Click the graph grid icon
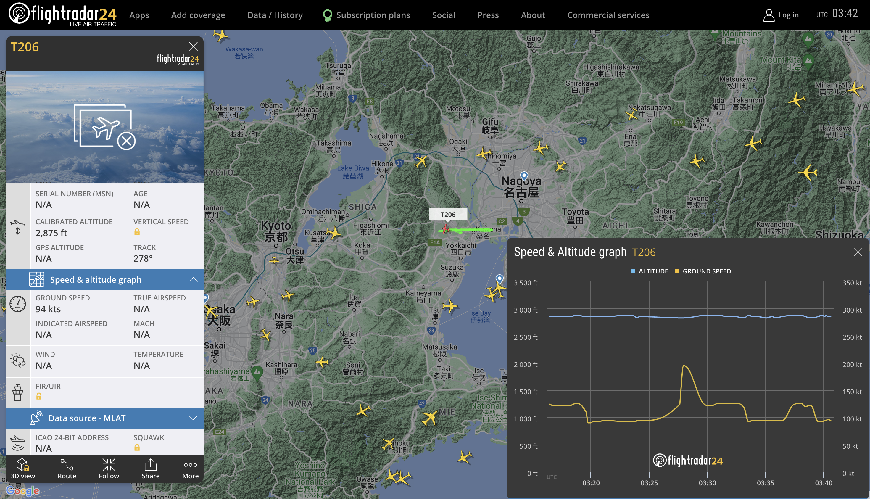870x499 pixels. tap(37, 279)
